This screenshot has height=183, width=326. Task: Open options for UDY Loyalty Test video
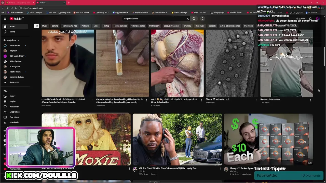click(x=221, y=169)
